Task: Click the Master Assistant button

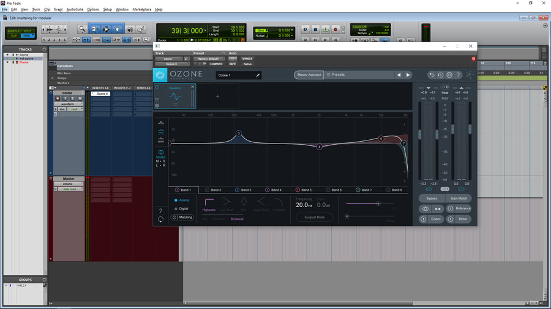Action: pos(309,75)
